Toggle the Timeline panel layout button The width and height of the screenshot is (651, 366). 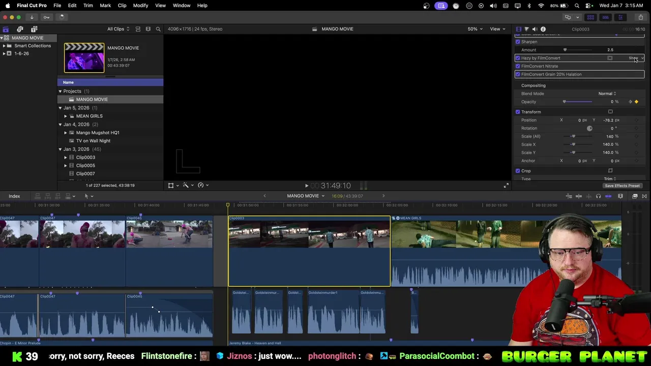point(605,17)
